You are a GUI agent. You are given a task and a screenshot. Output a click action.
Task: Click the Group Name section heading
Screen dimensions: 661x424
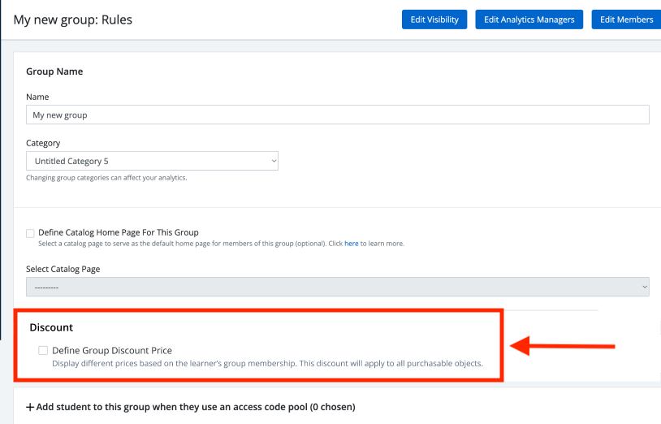pos(54,71)
